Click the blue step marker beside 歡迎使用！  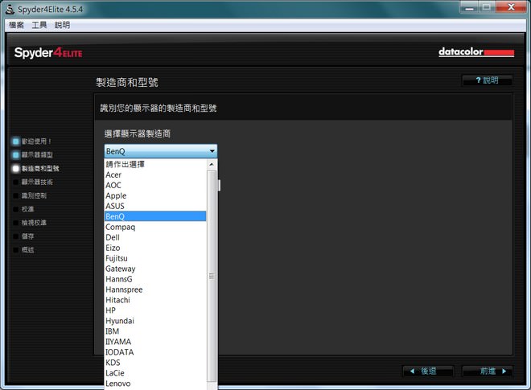15,141
